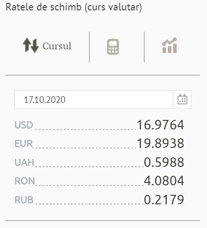Screen dimensions: 207x228
Task: Click the UAH rate value 0.5988
Action: (164, 162)
